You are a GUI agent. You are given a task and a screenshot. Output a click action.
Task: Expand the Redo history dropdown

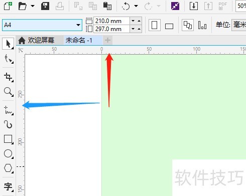tap(158, 6)
